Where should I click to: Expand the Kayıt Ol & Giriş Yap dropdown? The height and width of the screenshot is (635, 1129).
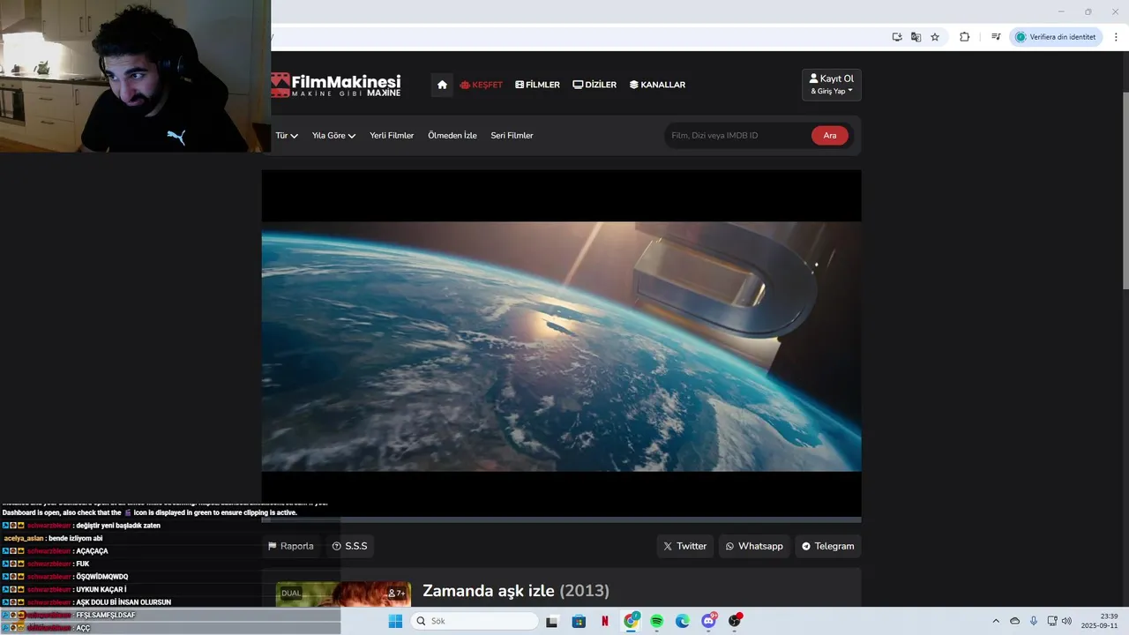832,85
